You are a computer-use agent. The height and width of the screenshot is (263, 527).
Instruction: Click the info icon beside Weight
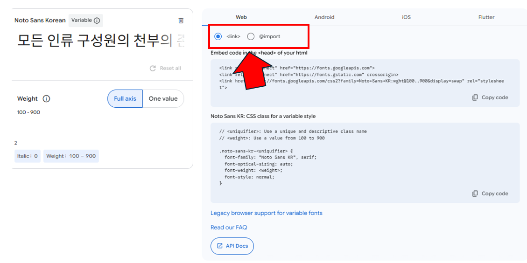click(x=46, y=99)
